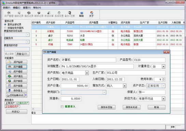Click the 生产厂家 column header

tap(144, 23)
